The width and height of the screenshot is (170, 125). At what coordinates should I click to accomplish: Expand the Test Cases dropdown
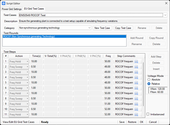tap(165, 15)
